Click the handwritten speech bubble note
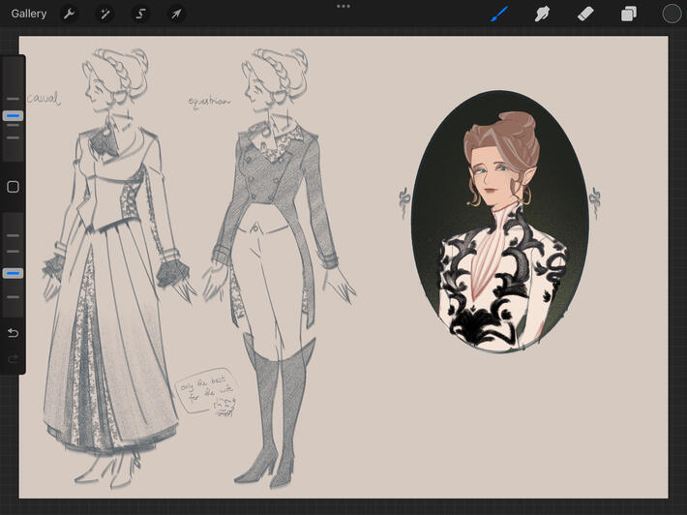687x515 pixels. (x=207, y=391)
